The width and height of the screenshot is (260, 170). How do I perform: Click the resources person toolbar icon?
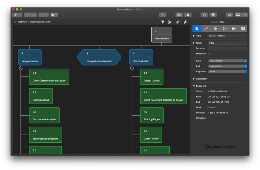[x=188, y=15]
